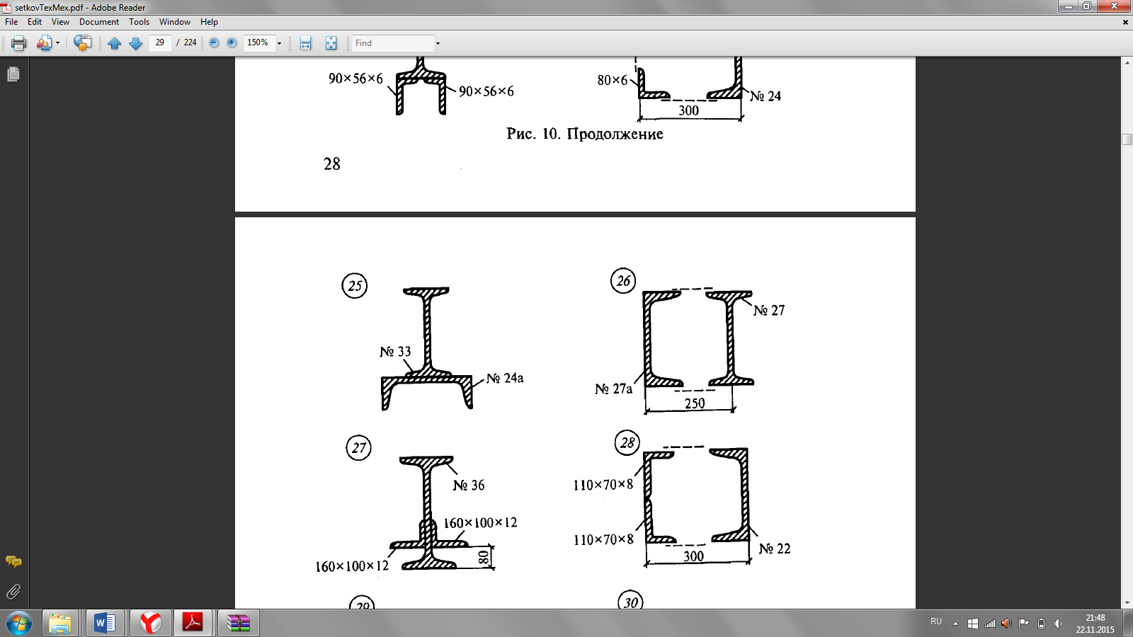Screen dimensions: 1133x637
Task: Zoom out with the minus icon
Action: point(214,43)
